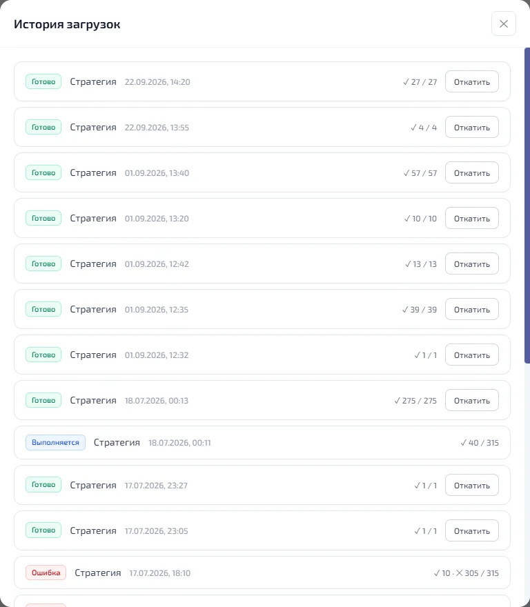The image size is (530, 607).
Task: Click the 305 / 315 error count
Action: point(477,573)
